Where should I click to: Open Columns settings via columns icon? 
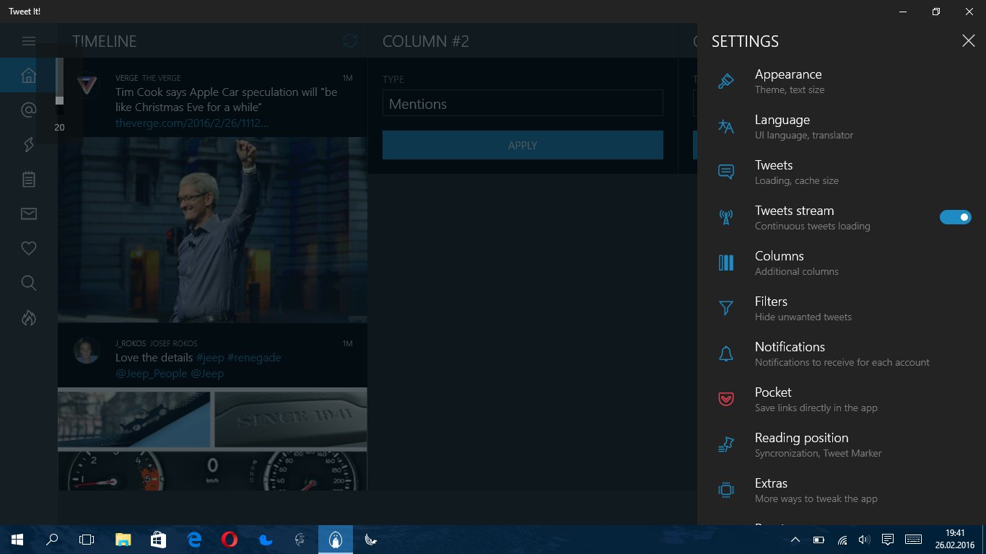[x=726, y=263]
